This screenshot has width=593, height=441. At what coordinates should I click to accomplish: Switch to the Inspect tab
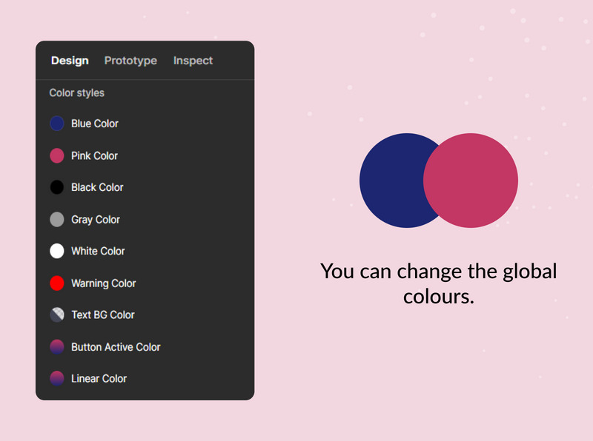point(193,61)
